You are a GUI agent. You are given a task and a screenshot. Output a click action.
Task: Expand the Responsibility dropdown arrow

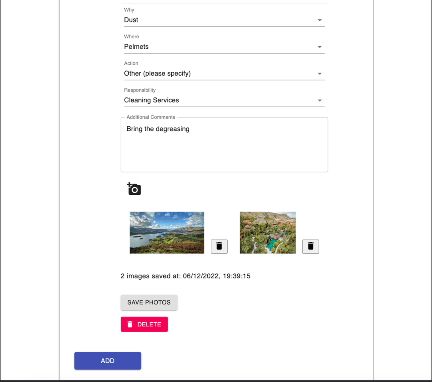coord(320,100)
